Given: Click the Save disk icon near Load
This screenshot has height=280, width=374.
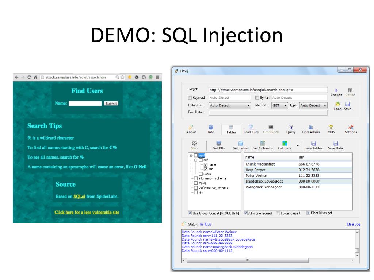Looking at the screenshot, I should click(347, 104).
